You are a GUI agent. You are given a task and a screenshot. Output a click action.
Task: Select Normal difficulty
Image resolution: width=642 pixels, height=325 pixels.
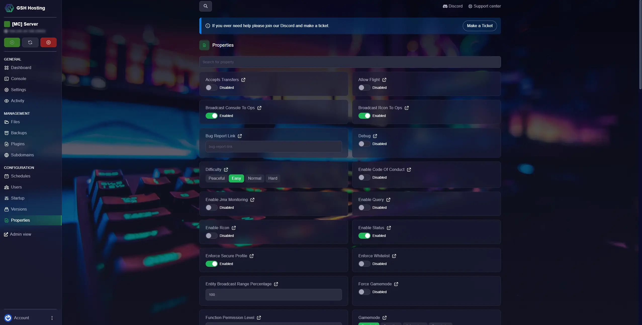coord(254,178)
